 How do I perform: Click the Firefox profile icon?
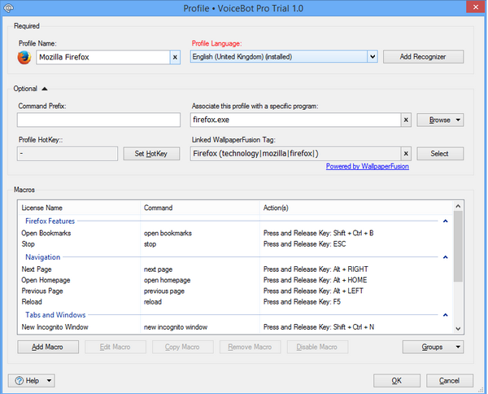point(24,58)
